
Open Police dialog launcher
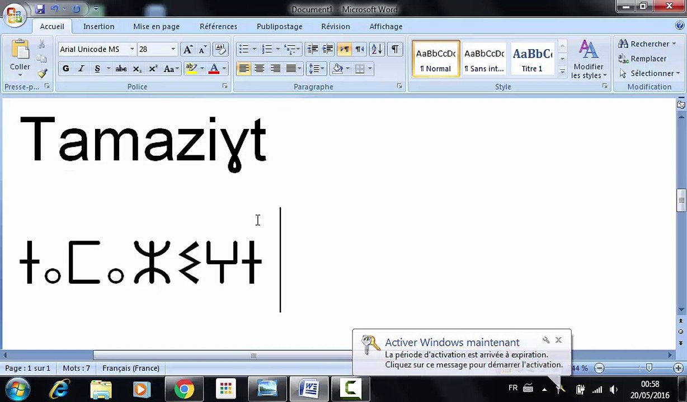click(225, 87)
